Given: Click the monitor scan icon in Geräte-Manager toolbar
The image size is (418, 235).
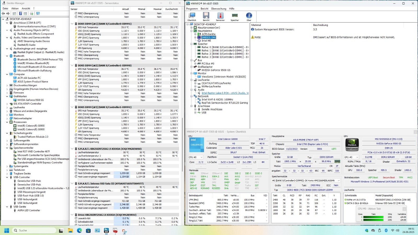Looking at the screenshot, I should pos(38,14).
